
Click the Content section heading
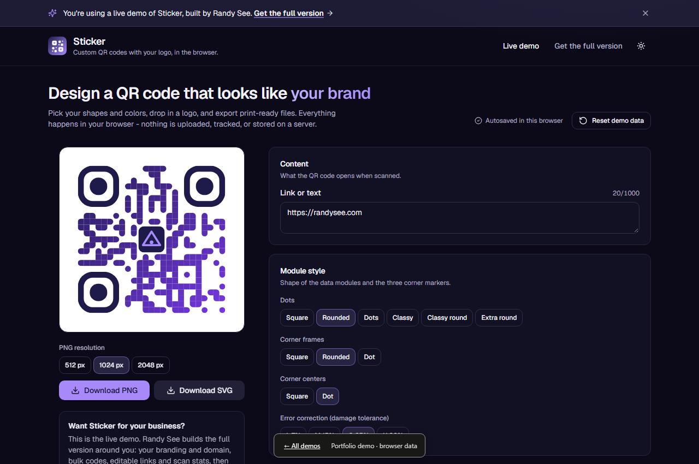click(x=294, y=164)
